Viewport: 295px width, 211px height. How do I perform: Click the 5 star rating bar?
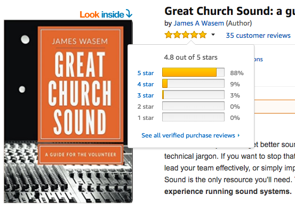193,72
